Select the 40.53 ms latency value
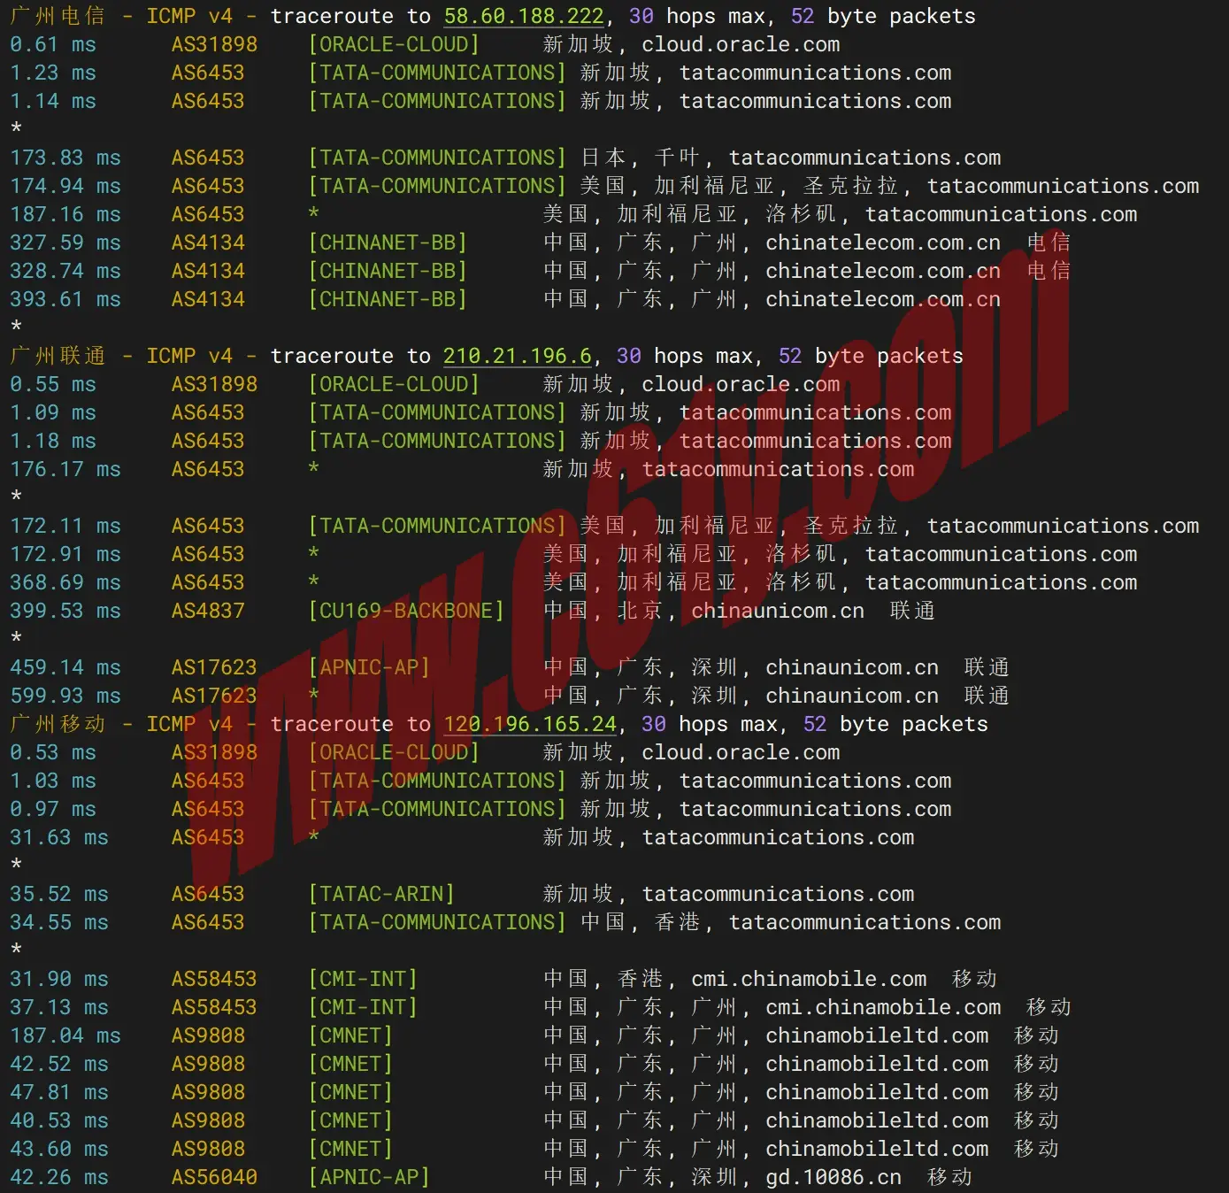Viewport: 1229px width, 1193px height. [59, 1120]
